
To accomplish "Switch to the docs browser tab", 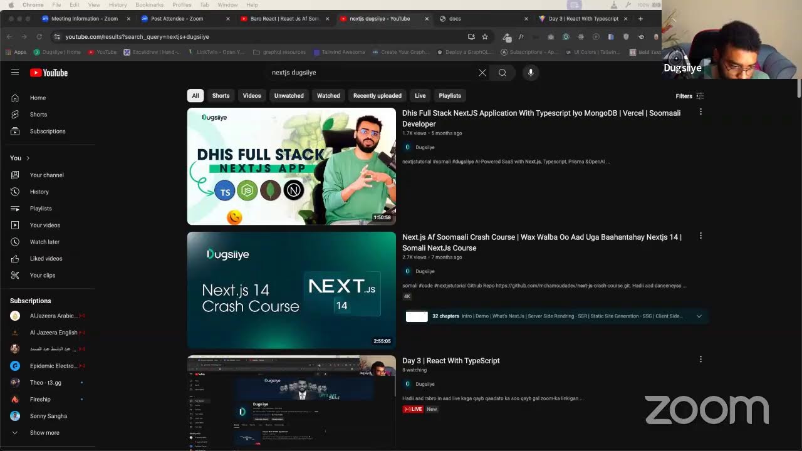I will tap(482, 19).
